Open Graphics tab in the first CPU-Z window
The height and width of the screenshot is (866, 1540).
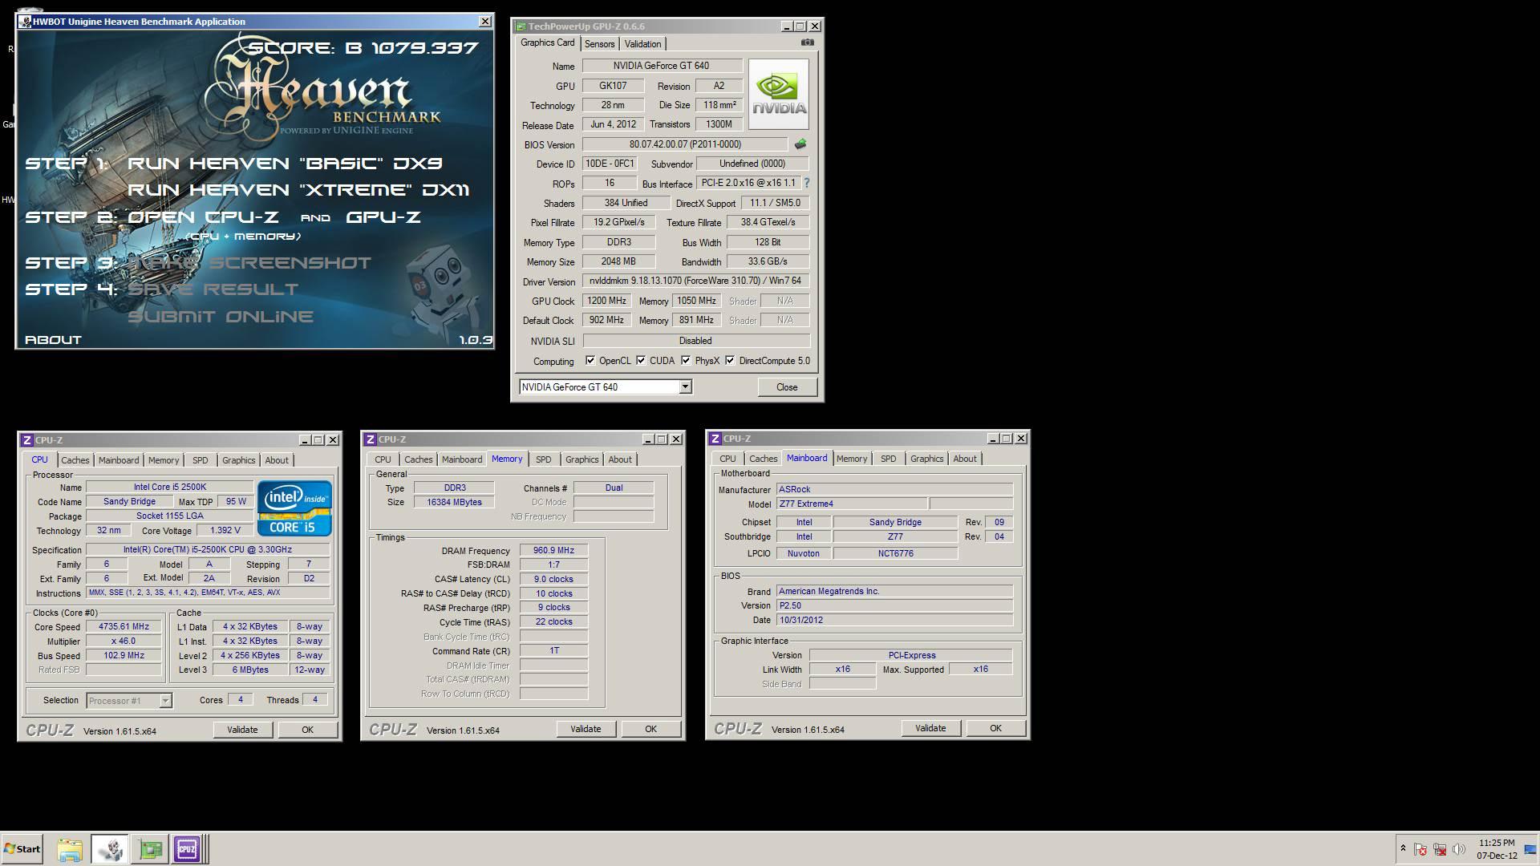click(238, 460)
